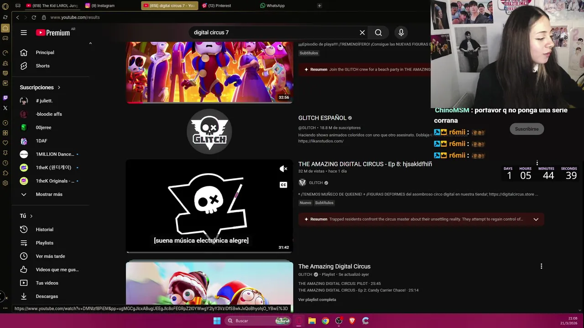Start voice search with the microphone icon
Screen dimensions: 584x328
[401, 32]
